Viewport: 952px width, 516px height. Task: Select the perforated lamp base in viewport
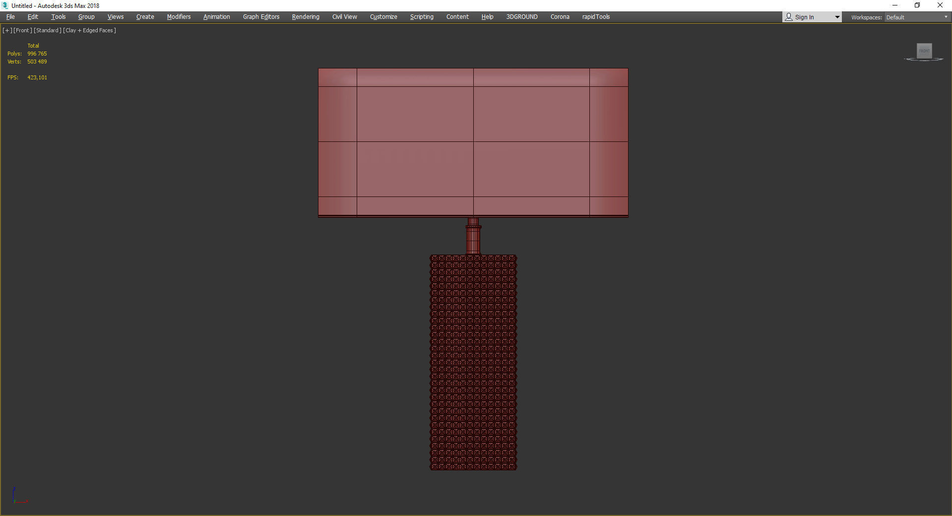473,362
